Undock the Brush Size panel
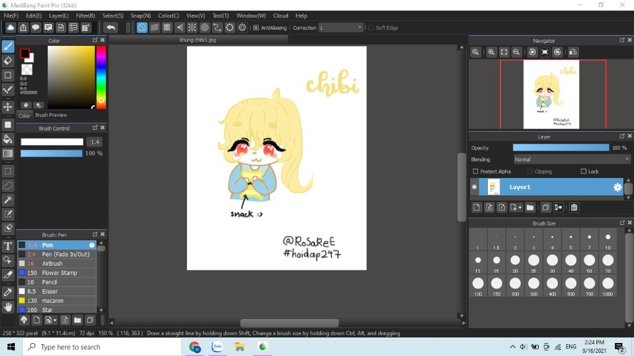This screenshot has height=356, width=634. pyautogui.click(x=622, y=222)
